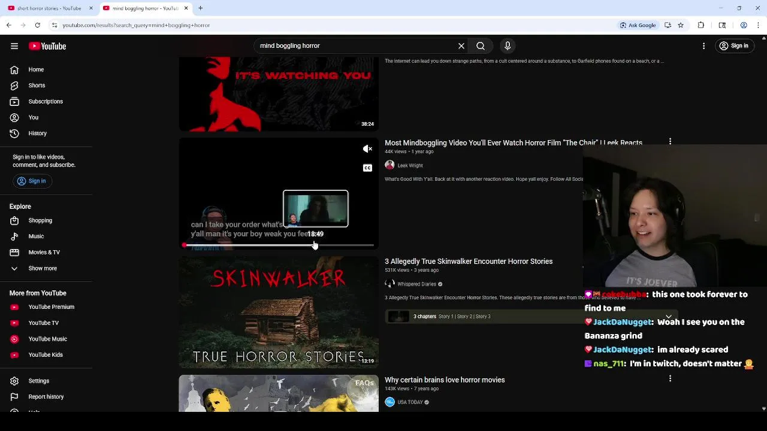
Task: Close the short horror stories tab
Action: (91, 8)
